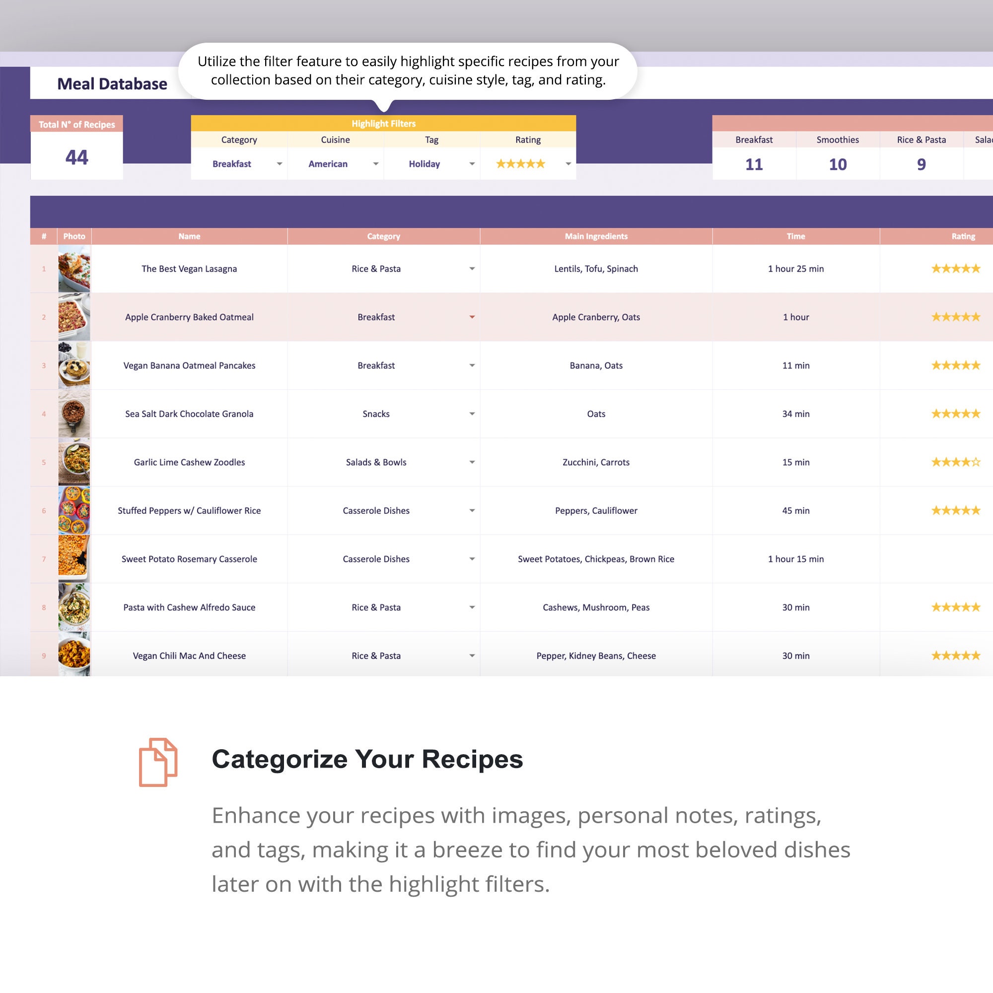Open the Tag filter dropdown showing Holiday
993x993 pixels.
point(471,163)
